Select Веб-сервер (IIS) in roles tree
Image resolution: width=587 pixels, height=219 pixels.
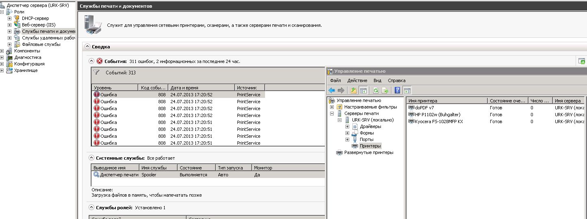(x=38, y=25)
